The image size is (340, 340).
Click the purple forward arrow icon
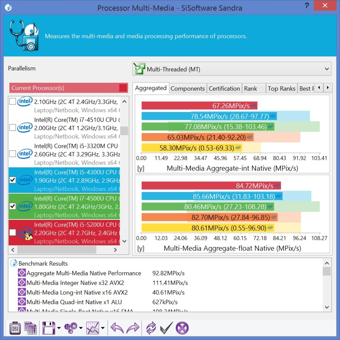133,328
